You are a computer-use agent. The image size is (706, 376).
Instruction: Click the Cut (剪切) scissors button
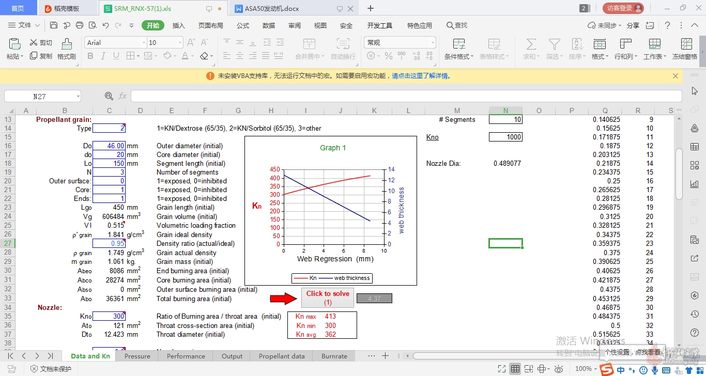pyautogui.click(x=41, y=43)
